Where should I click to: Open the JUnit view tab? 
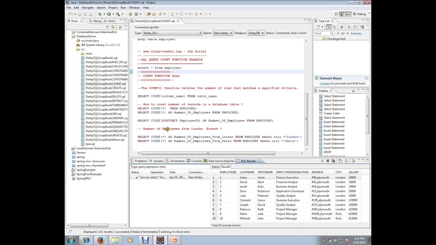(109, 21)
